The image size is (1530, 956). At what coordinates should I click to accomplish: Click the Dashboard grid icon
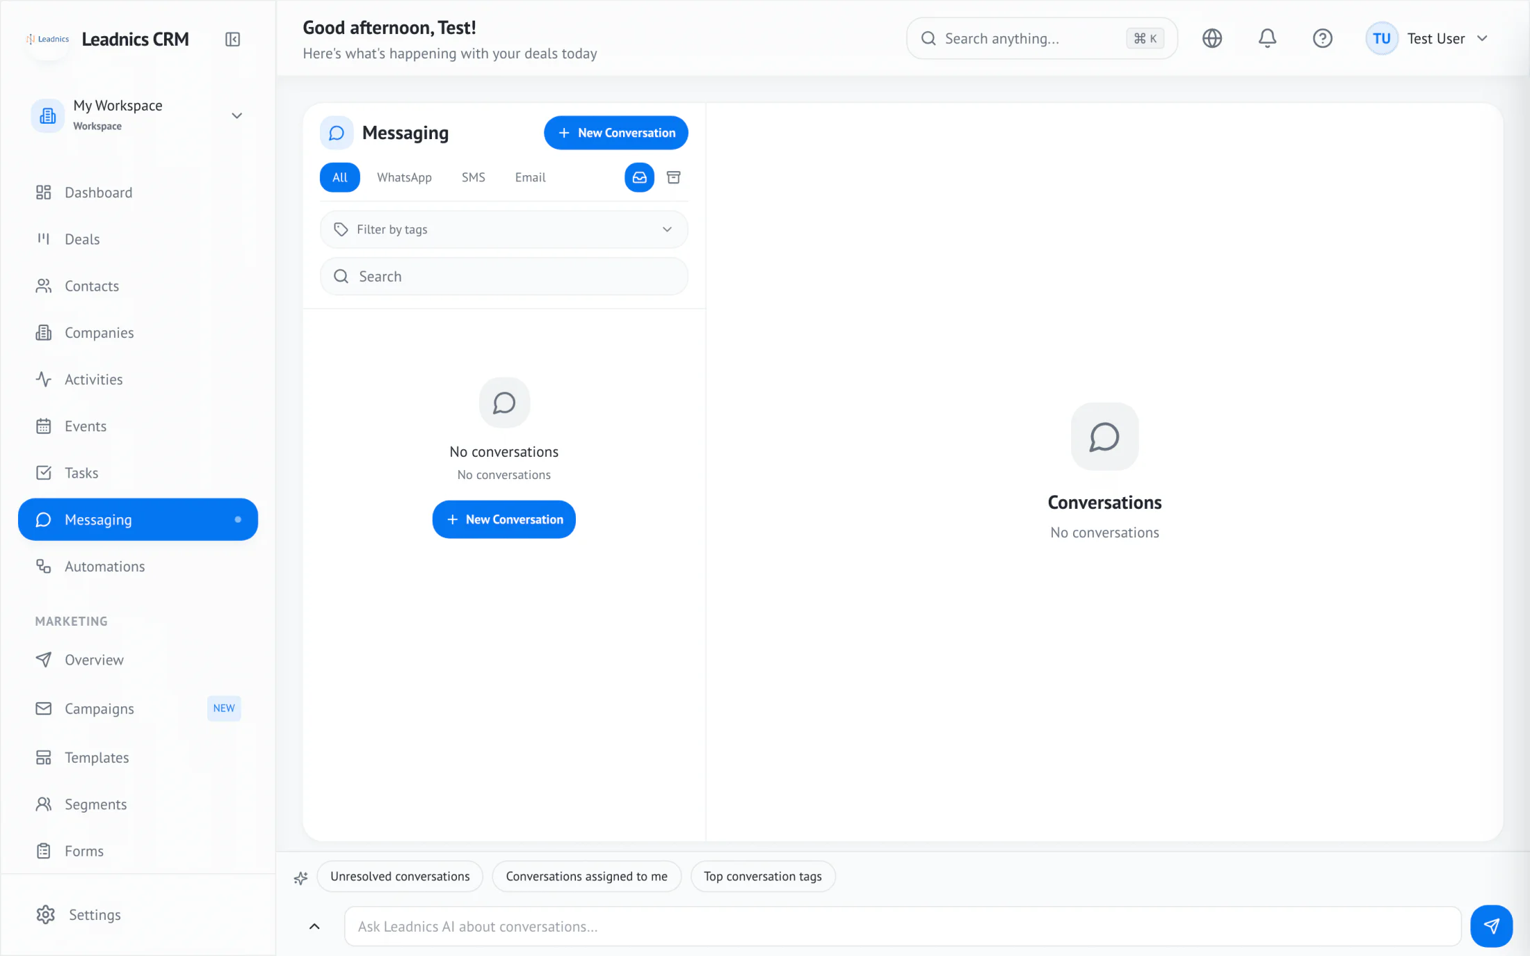[x=44, y=193]
